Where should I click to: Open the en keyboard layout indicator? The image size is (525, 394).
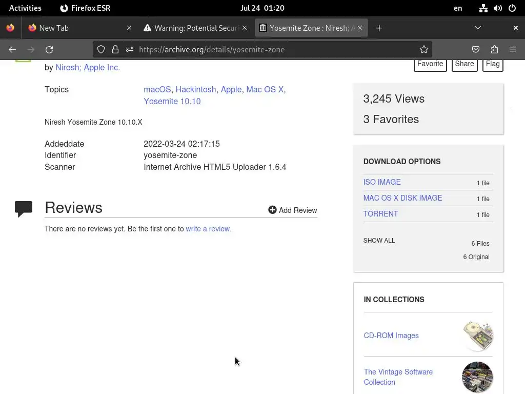458,8
